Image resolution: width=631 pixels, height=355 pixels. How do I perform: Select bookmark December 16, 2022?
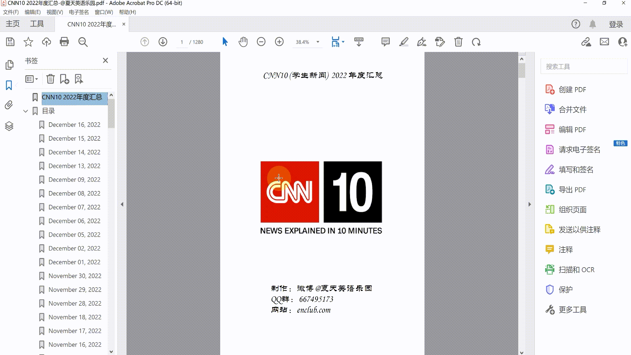point(74,125)
